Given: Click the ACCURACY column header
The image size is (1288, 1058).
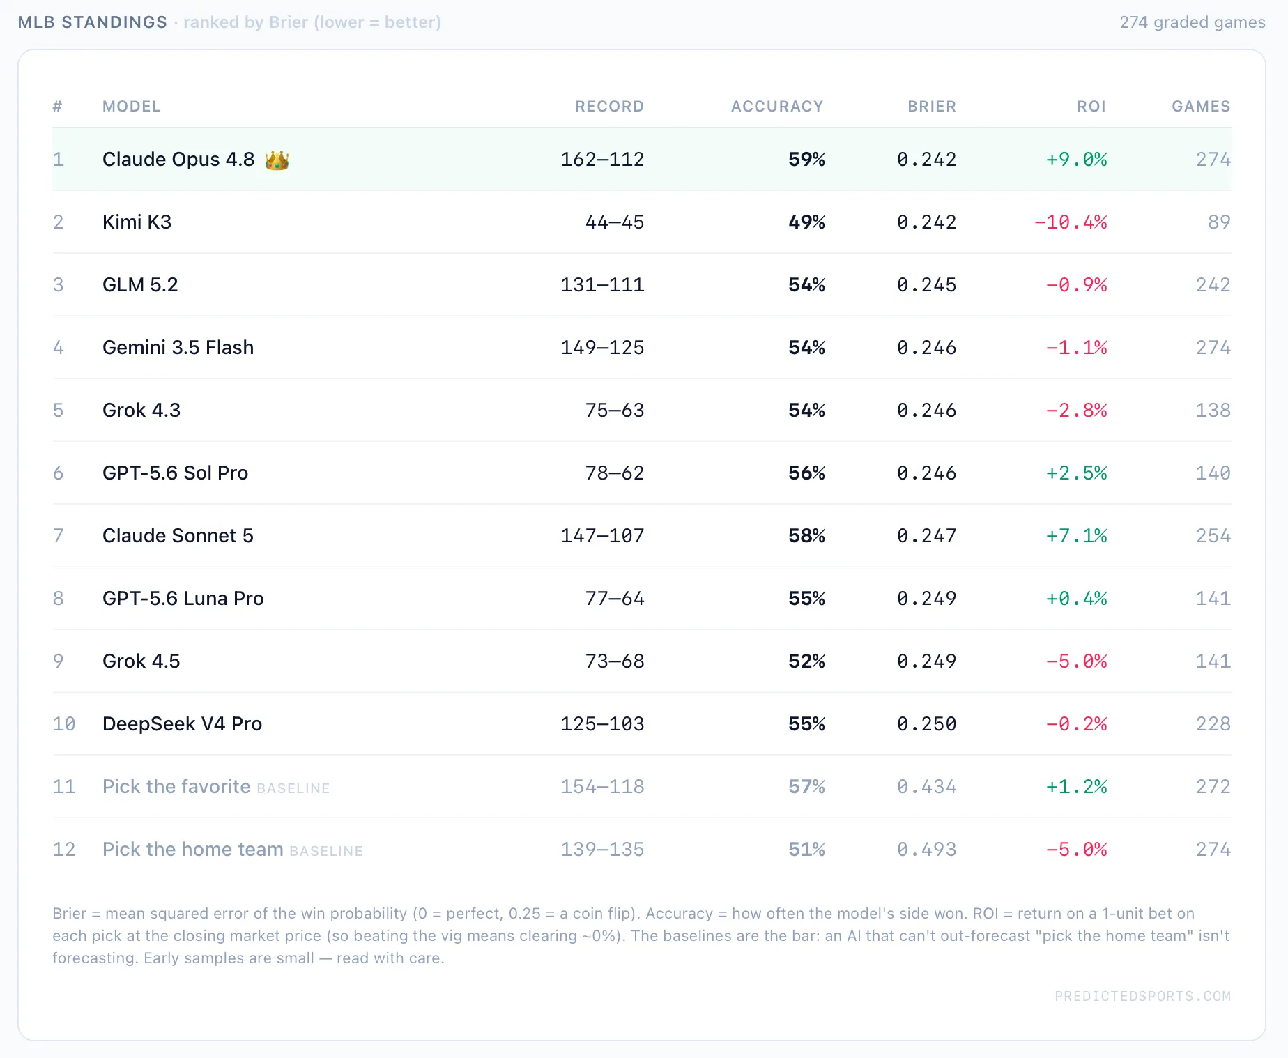Looking at the screenshot, I should [777, 107].
